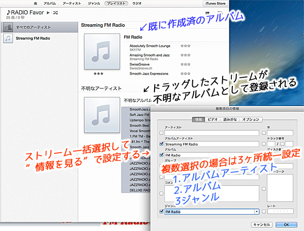Click the ジャンル combo box text FM Radio
Screen dimensions: 304x231
point(173,211)
